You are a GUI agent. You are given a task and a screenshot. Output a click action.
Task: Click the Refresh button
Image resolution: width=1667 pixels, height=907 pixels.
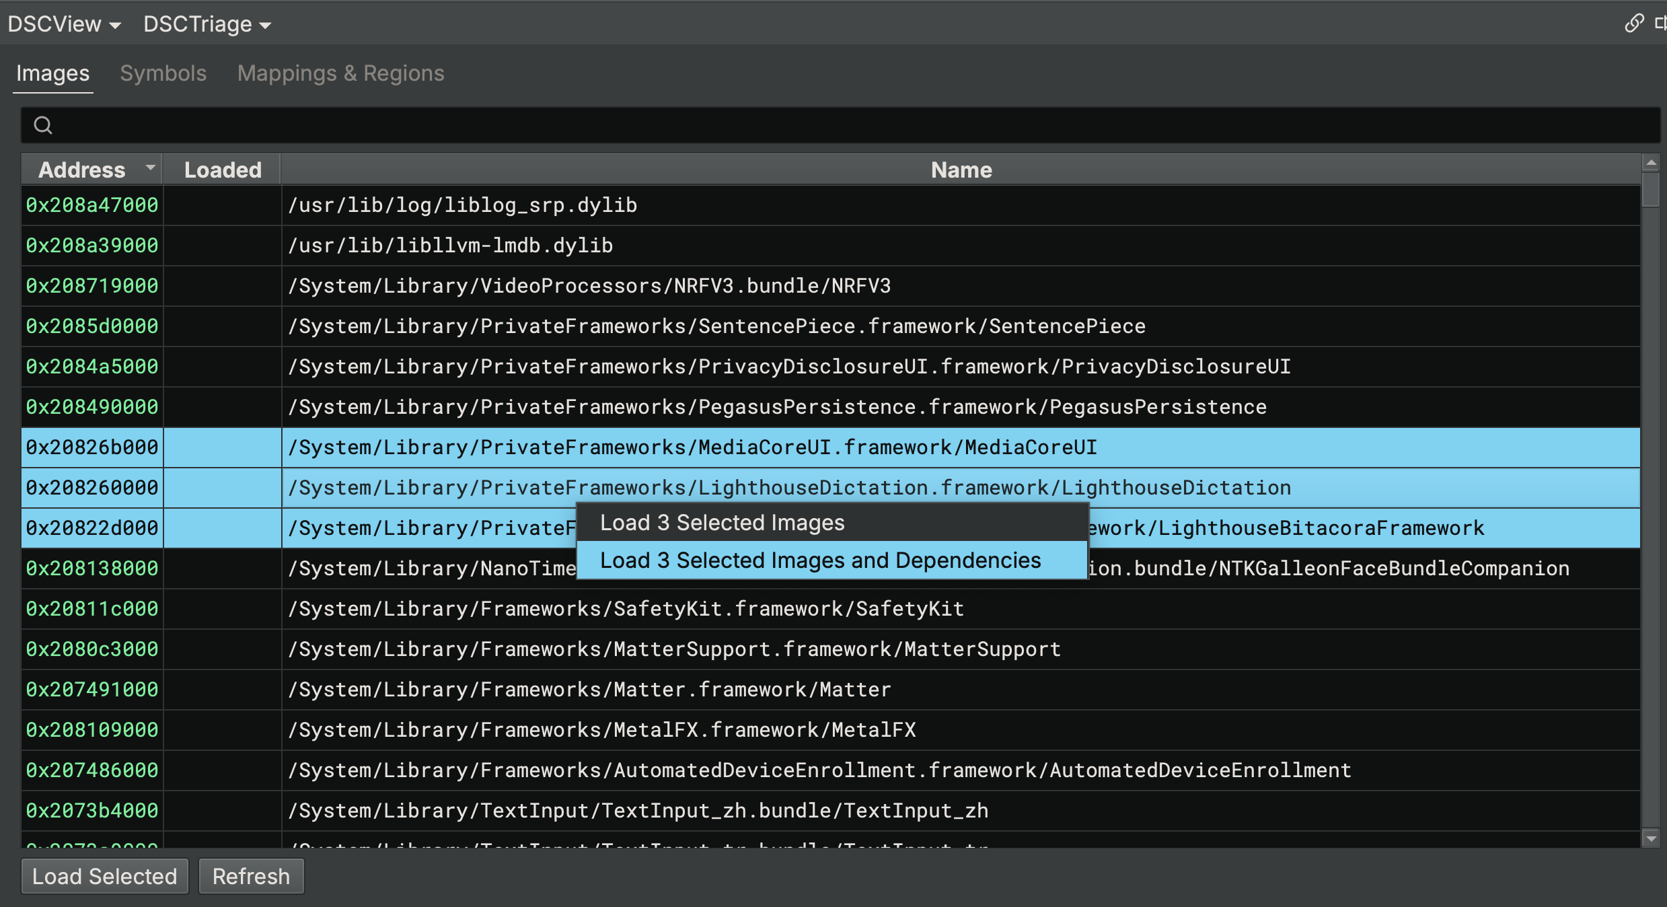(251, 876)
